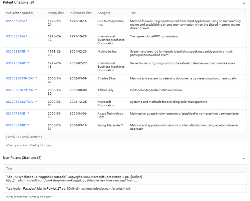Open patent US20030234793A1 link
This screenshot has height=201, width=250.
pyautogui.click(x=20, y=102)
